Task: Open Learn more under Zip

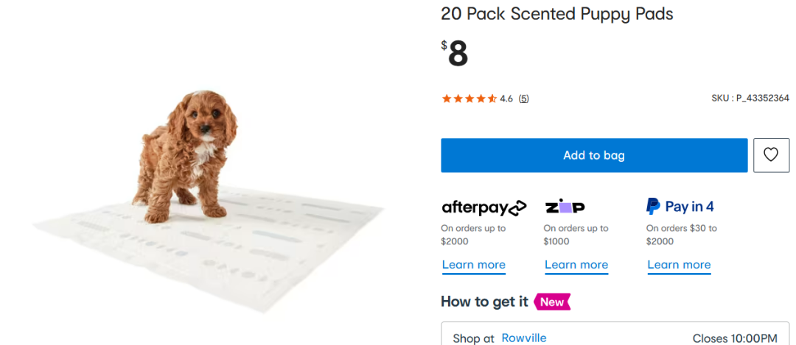Action: click(x=576, y=265)
